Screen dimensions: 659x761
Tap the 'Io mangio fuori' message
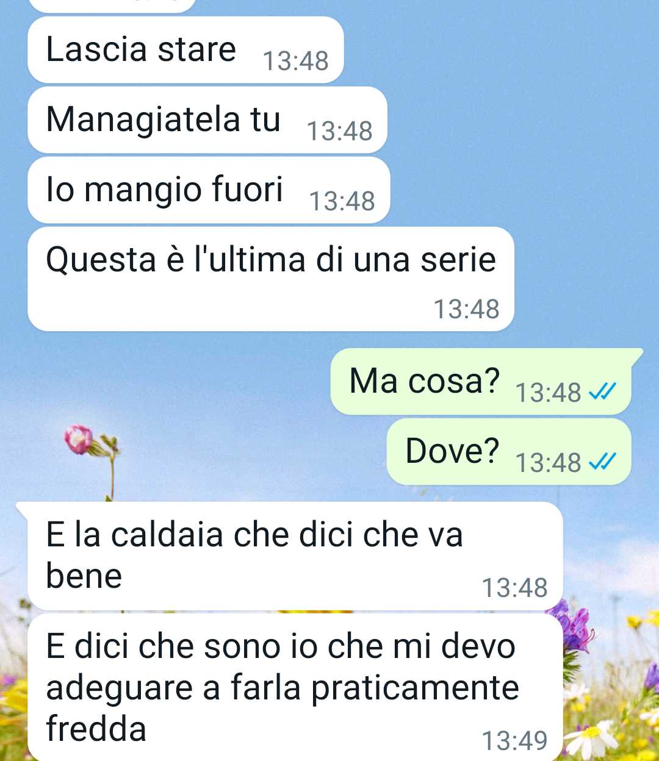(x=209, y=190)
